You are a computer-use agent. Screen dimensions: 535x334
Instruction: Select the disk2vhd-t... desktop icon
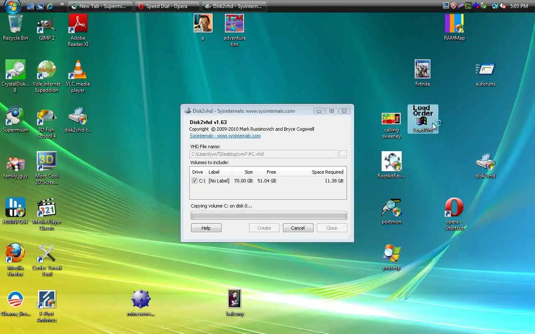click(x=78, y=119)
